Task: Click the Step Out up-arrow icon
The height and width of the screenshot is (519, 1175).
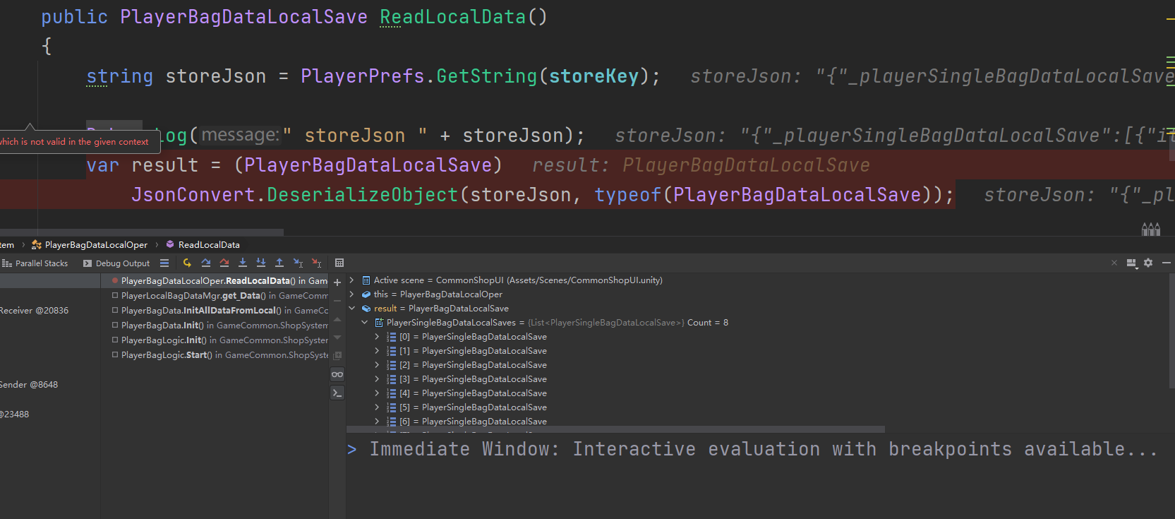Action: click(279, 263)
